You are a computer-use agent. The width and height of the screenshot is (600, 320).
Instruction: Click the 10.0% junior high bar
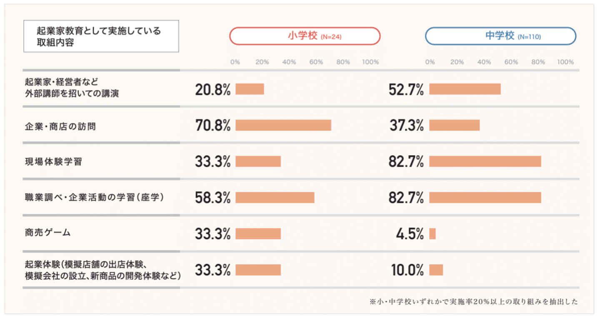[436, 270]
